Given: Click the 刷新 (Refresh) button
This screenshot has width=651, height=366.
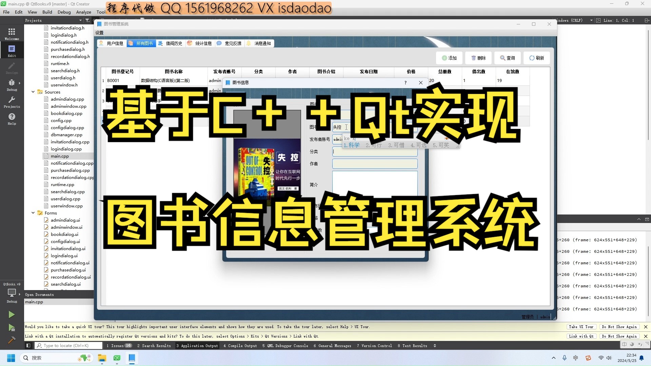Looking at the screenshot, I should coord(536,58).
